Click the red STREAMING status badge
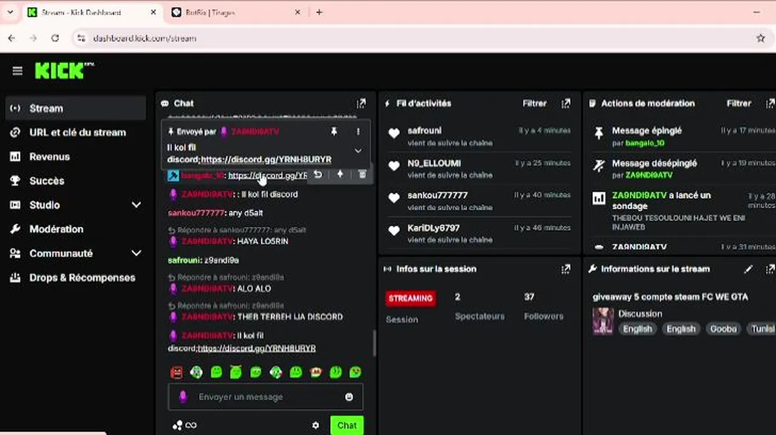776x435 pixels. (410, 298)
